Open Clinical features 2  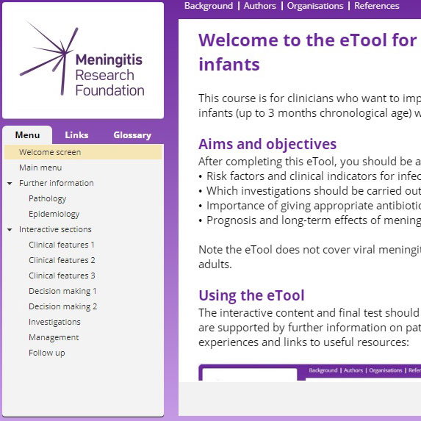pos(62,260)
